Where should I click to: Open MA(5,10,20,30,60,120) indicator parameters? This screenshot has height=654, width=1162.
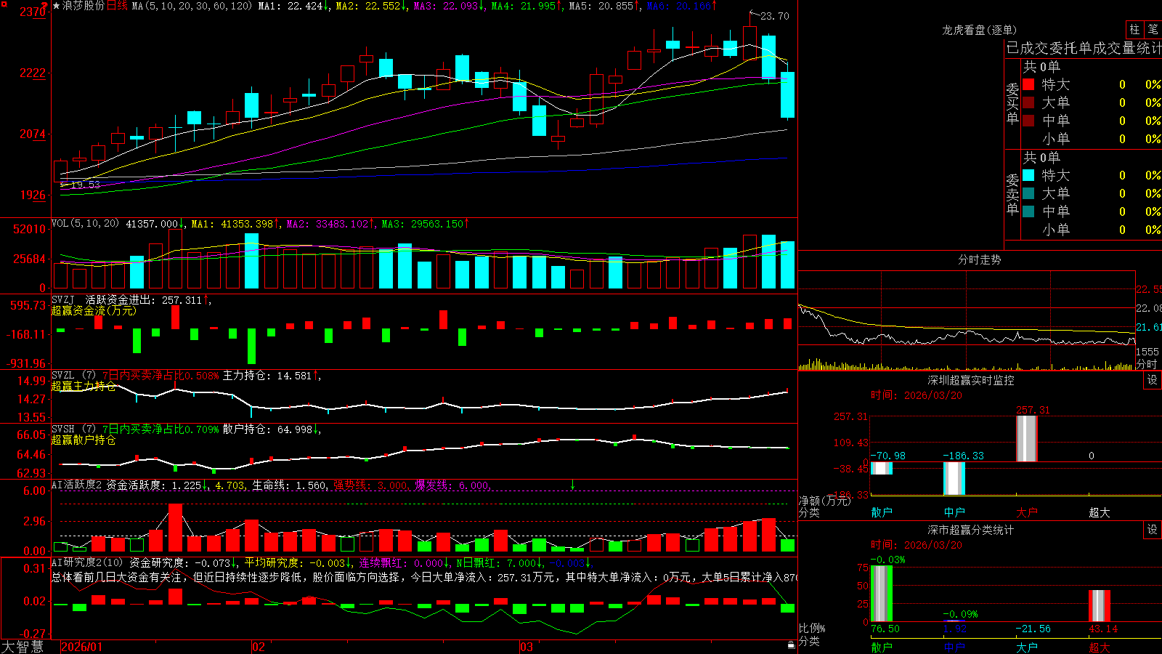192,6
